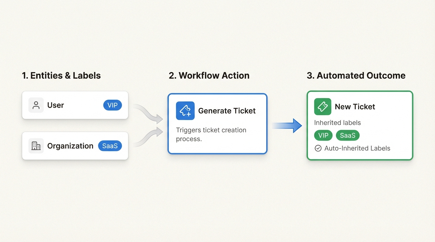The height and width of the screenshot is (242, 435).
Task: Click the "Auto-Inherited Labels" text
Action: [x=357, y=148]
